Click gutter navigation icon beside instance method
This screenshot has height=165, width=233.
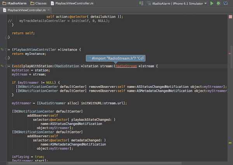point(2,50)
